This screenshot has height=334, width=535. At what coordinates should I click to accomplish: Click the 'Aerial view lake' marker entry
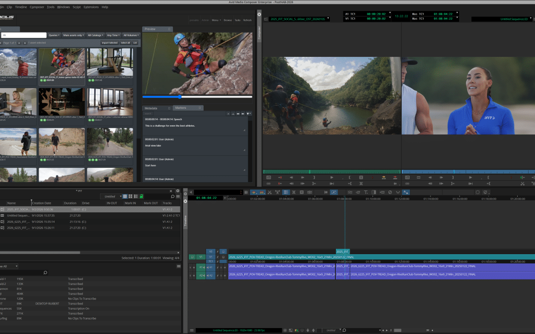(x=195, y=145)
